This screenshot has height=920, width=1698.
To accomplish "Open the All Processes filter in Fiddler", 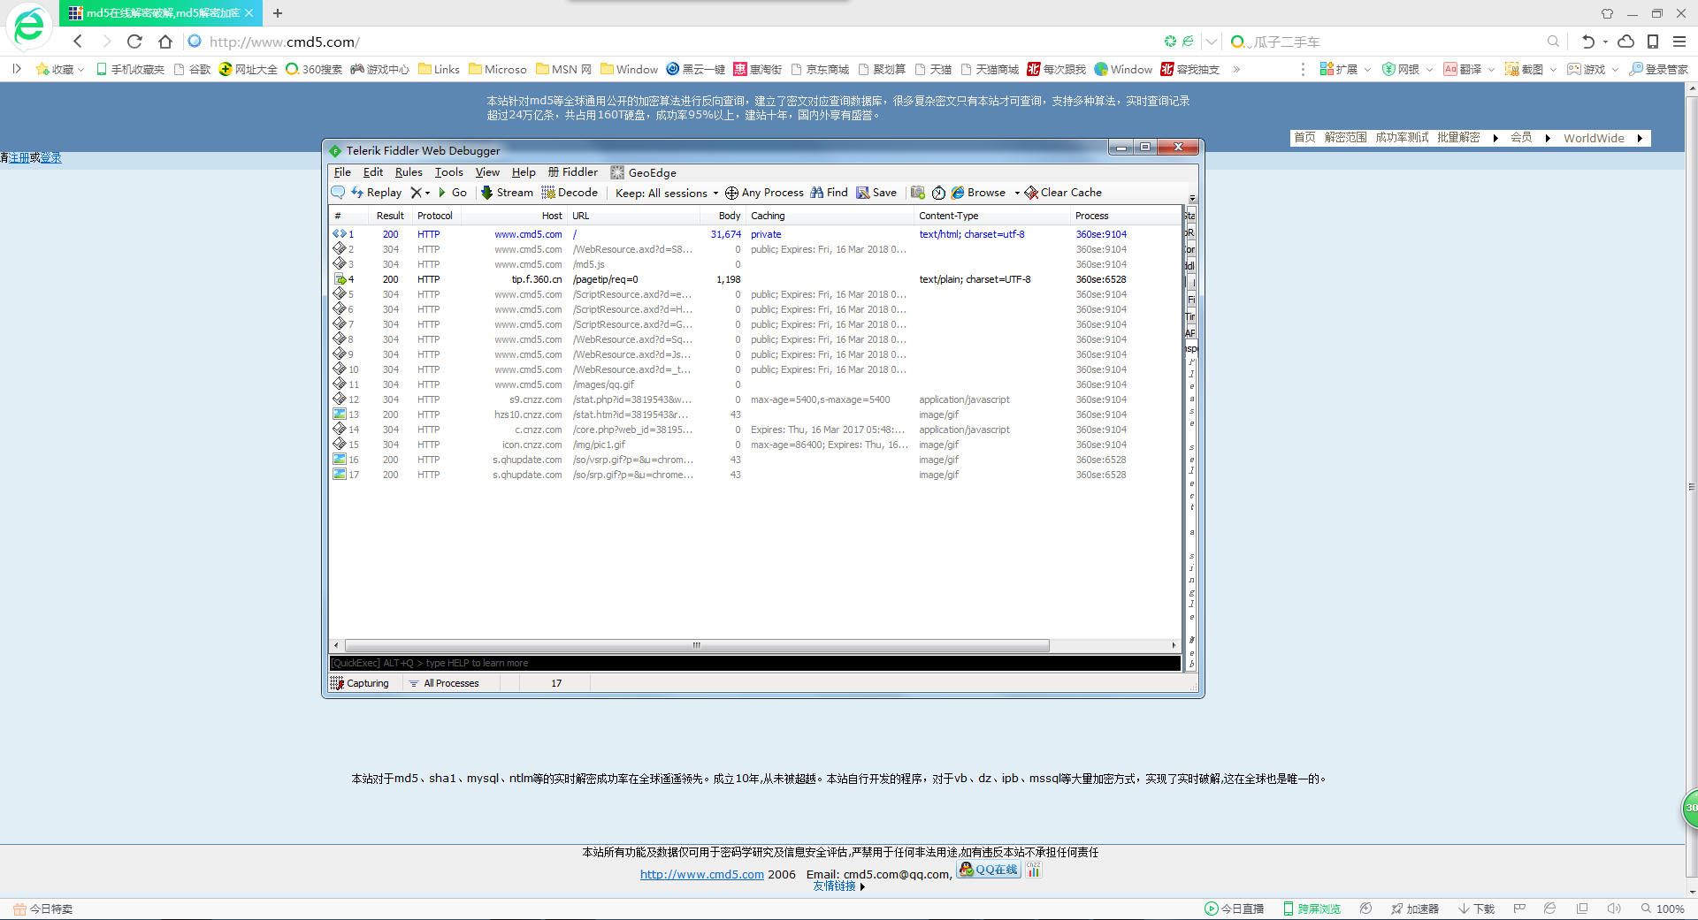I will (x=444, y=683).
